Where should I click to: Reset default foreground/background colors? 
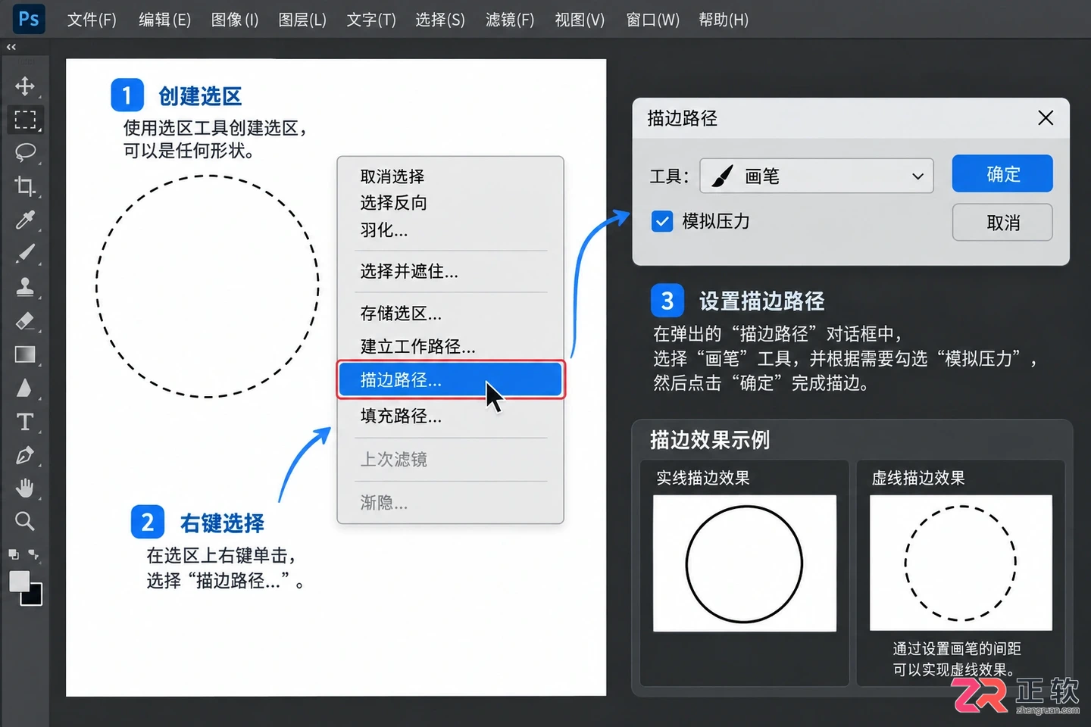(14, 554)
